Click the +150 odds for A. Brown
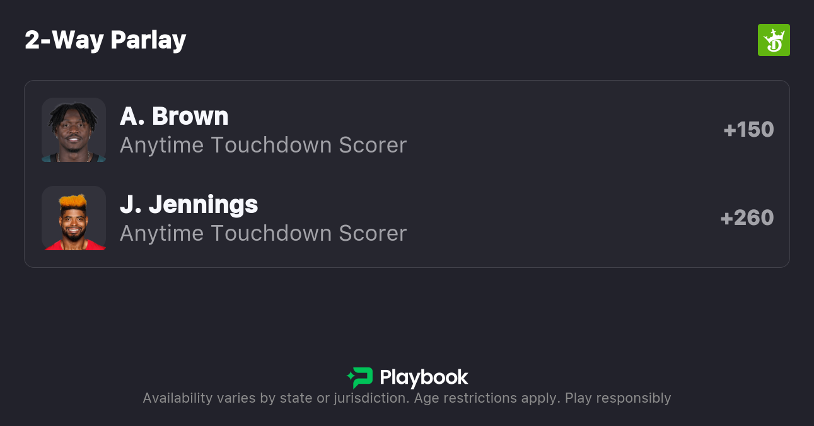 748,130
